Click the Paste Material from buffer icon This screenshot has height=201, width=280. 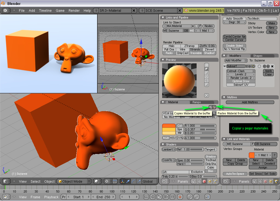pyautogui.click(x=214, y=107)
